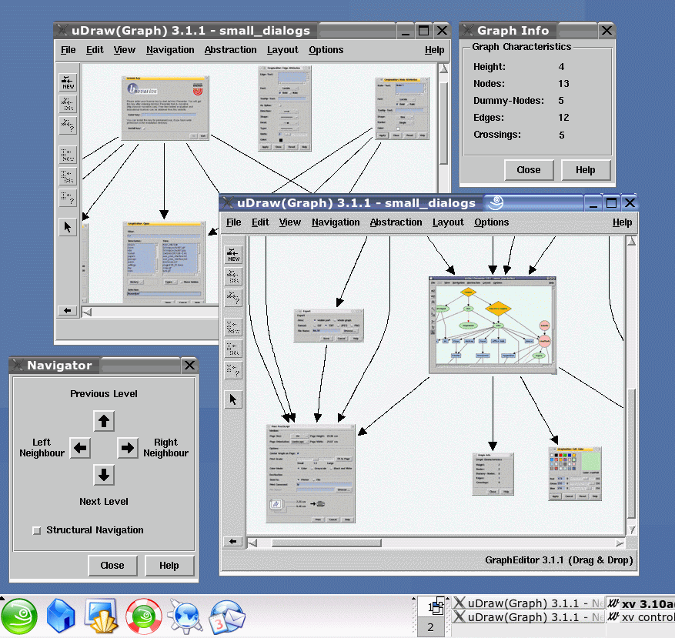Click the fourth toolbar icon in the back uDraw window
The width and height of the screenshot is (675, 638).
[68, 155]
